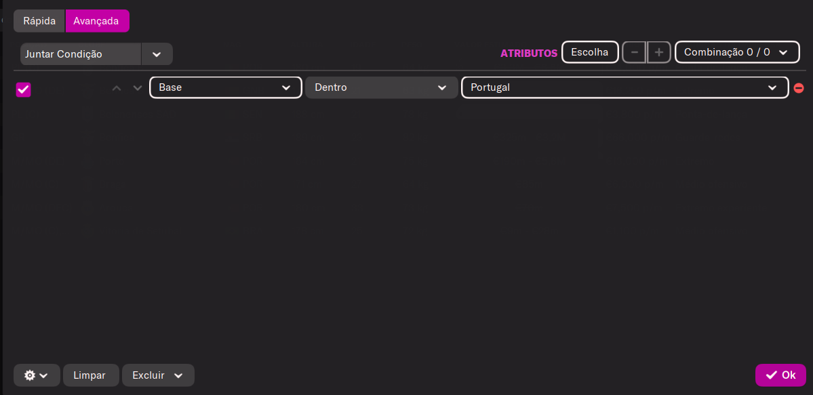Confirm with the Ok button
Viewport: 813px width, 395px height.
780,375
